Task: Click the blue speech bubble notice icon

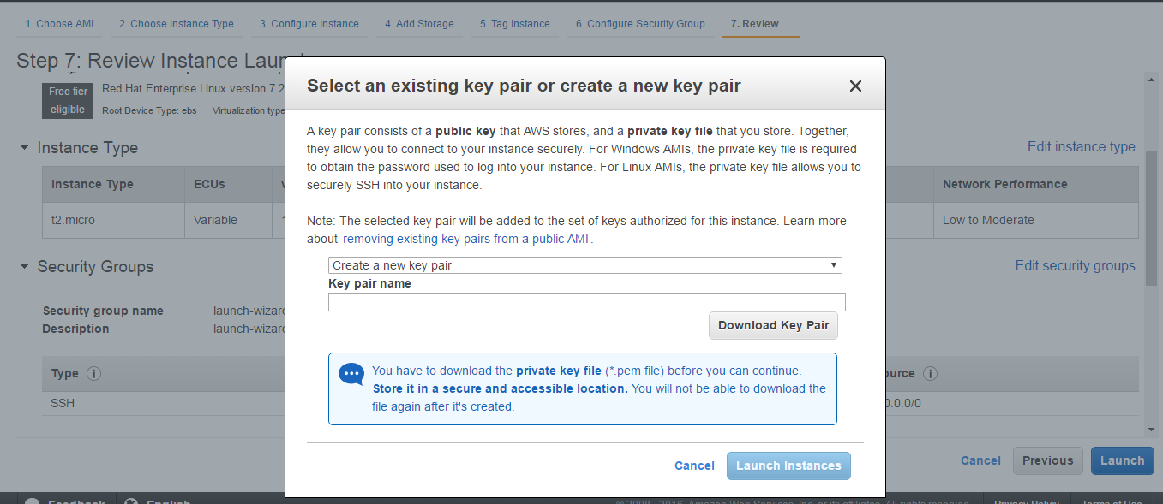Action: [351, 374]
